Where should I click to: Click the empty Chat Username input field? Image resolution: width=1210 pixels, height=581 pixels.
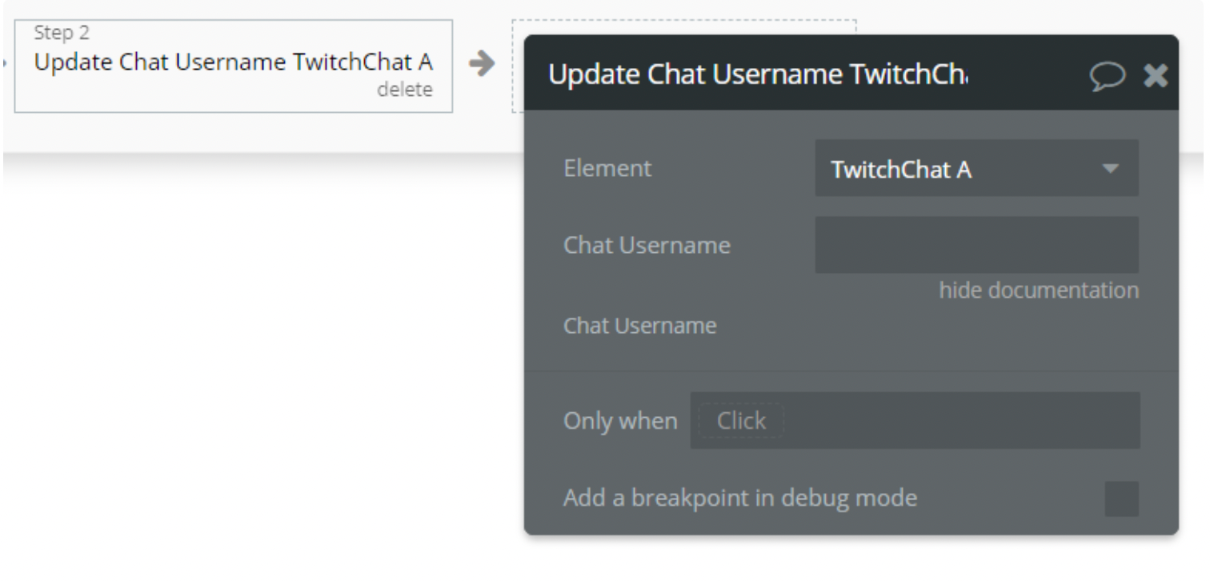[976, 244]
